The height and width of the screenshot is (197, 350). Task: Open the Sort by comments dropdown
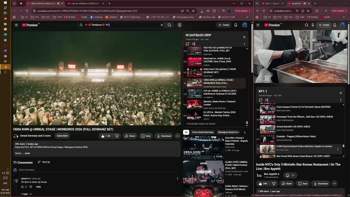click(44, 162)
